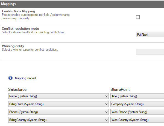
Task: Click the Enable Auto Mapping label
Action: [18, 11]
